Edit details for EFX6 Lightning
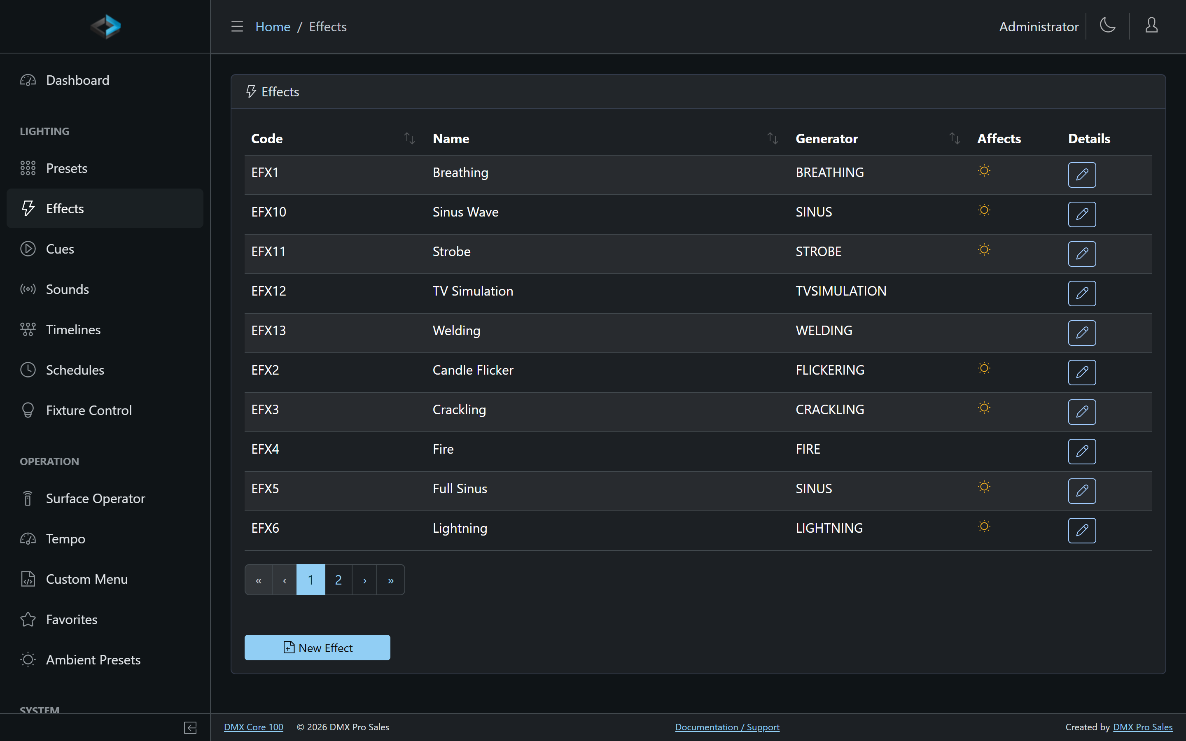The width and height of the screenshot is (1186, 741). click(x=1082, y=531)
